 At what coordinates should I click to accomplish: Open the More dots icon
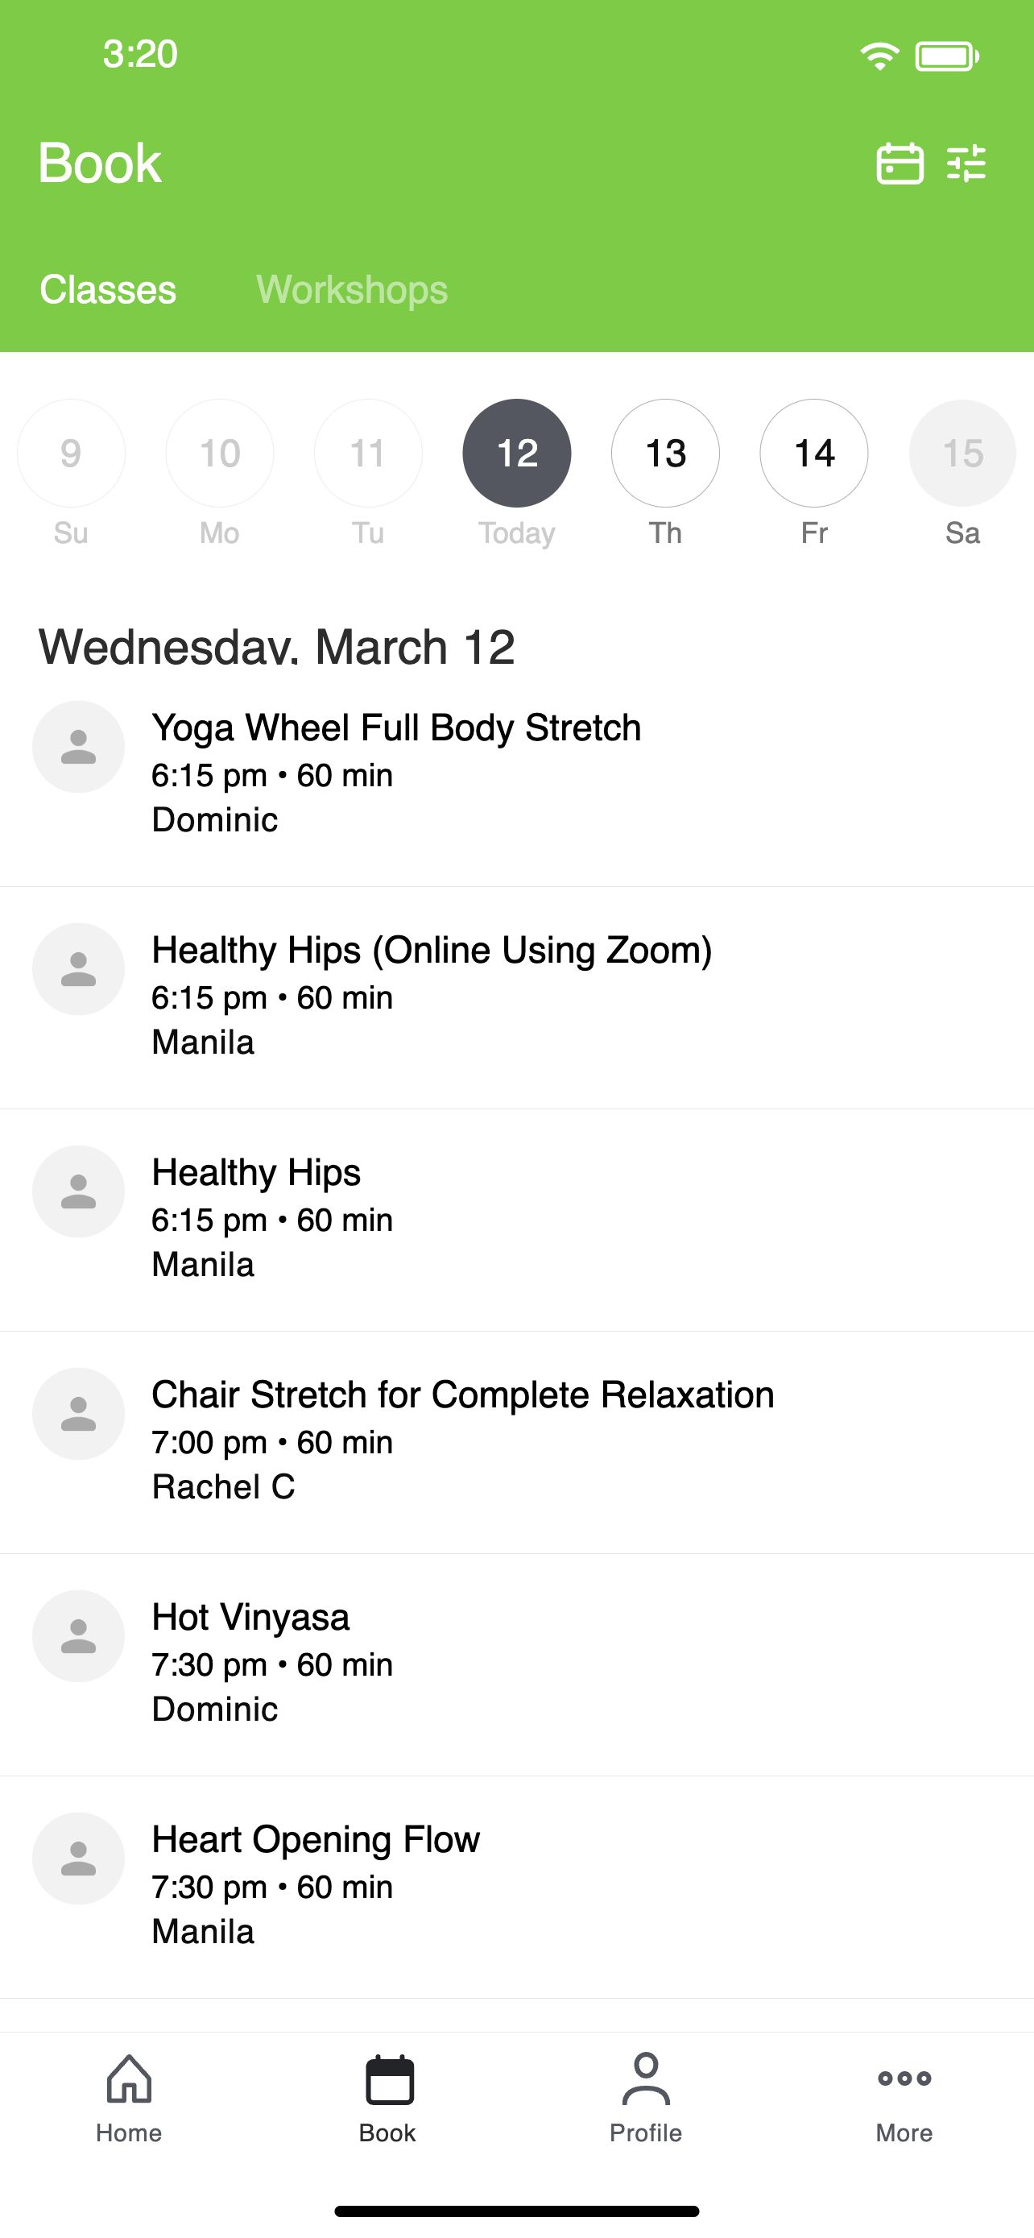tap(904, 2078)
